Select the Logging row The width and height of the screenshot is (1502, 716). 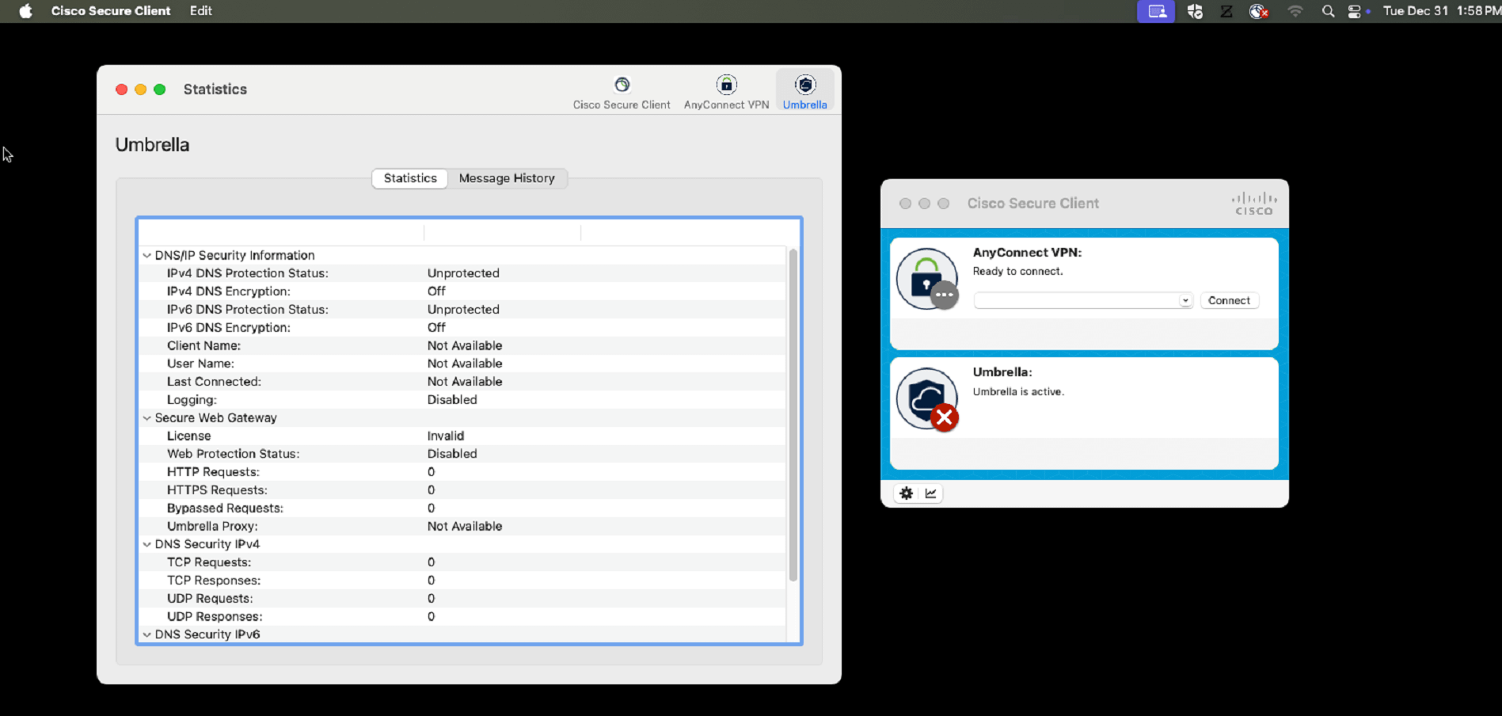[462, 400]
